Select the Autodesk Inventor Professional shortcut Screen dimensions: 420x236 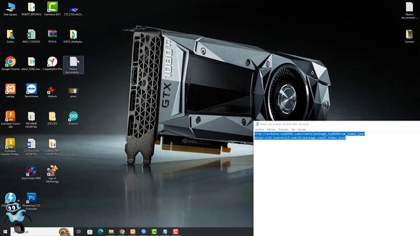[x=10, y=147]
